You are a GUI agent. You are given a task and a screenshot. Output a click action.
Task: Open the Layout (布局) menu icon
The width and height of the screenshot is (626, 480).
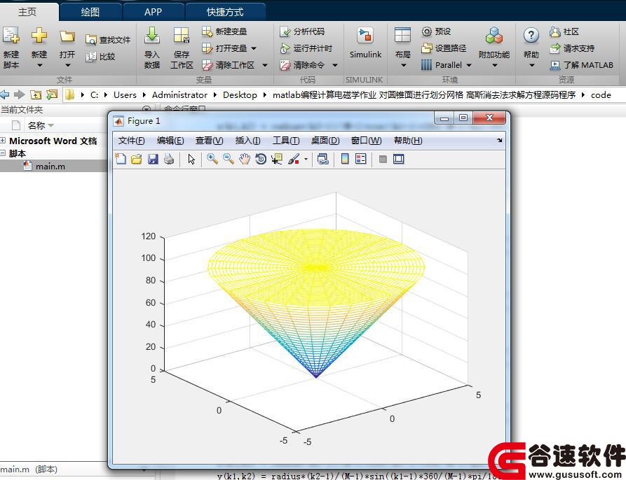[402, 36]
